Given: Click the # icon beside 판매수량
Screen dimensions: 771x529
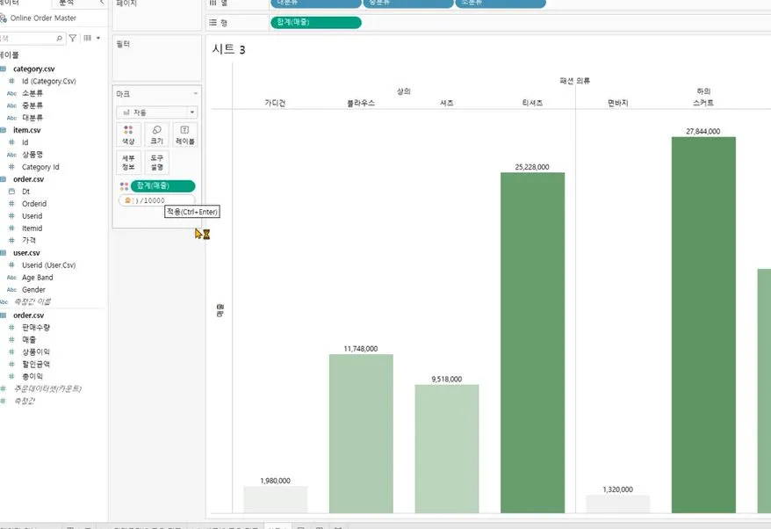Looking at the screenshot, I should click(x=11, y=328).
